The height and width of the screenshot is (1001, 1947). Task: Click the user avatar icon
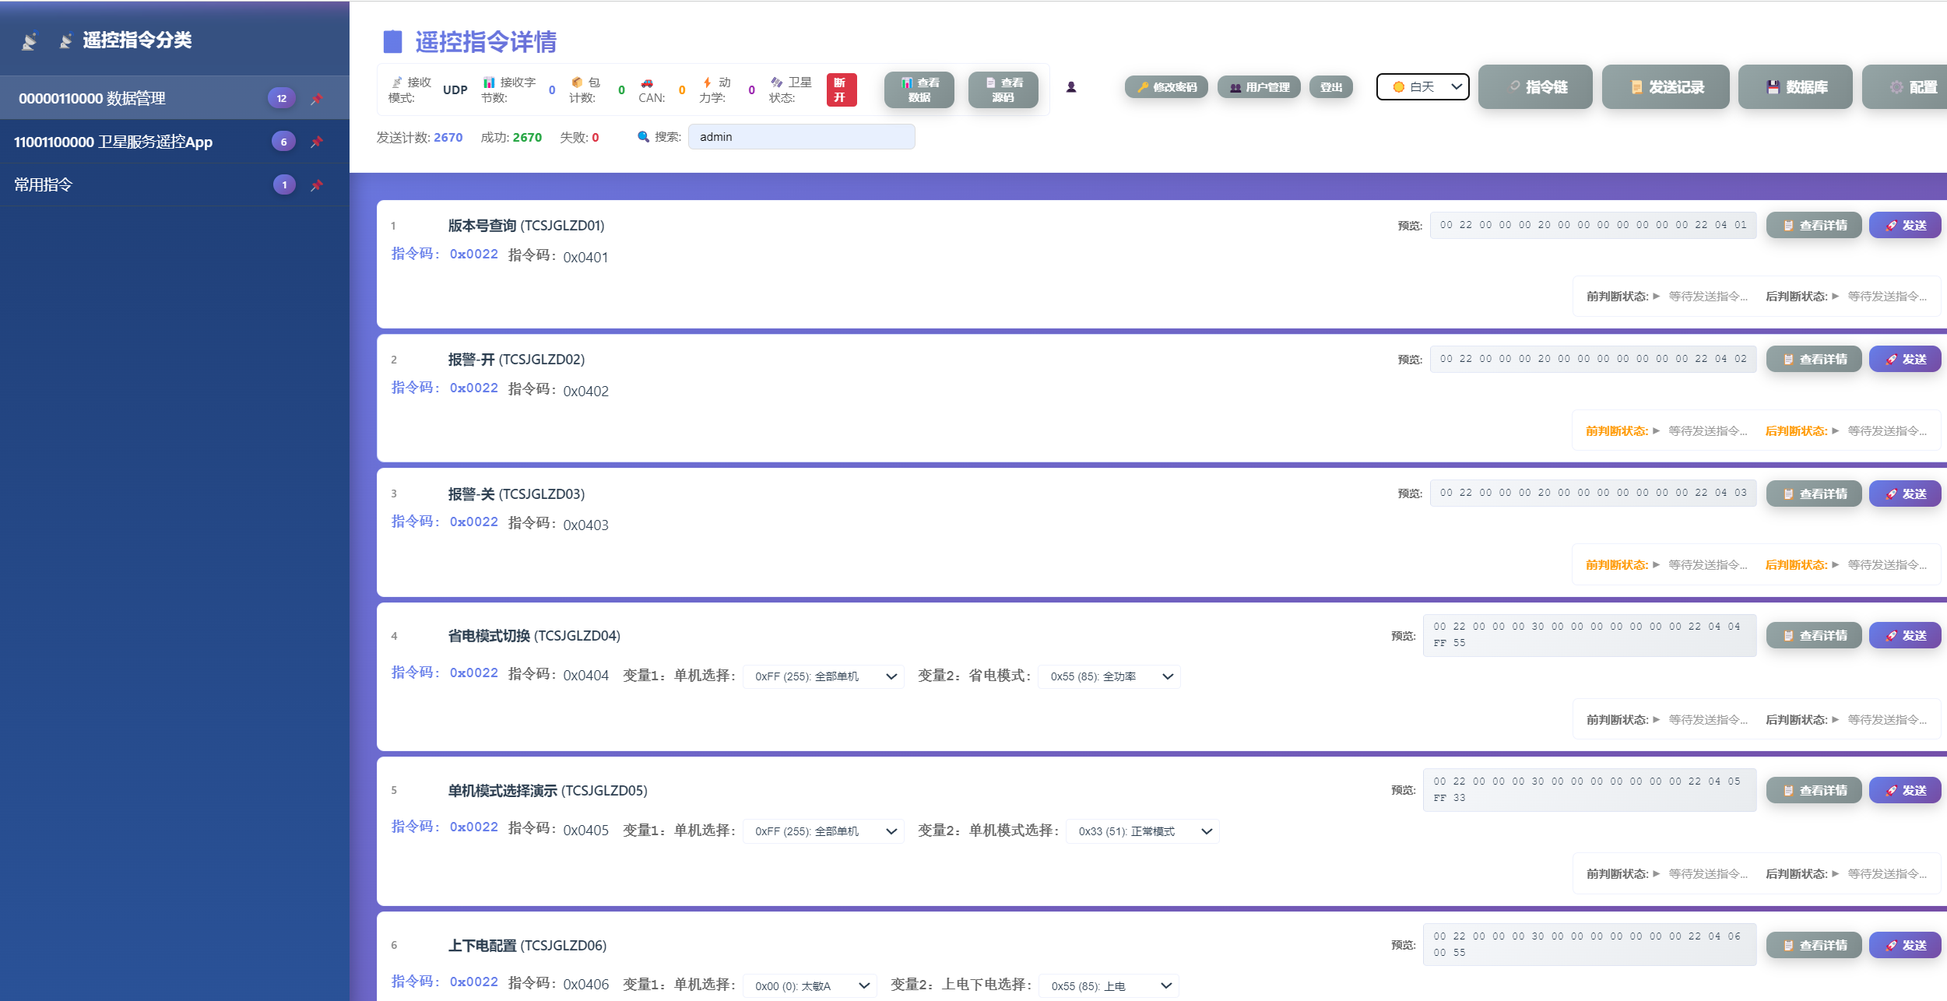1072,87
